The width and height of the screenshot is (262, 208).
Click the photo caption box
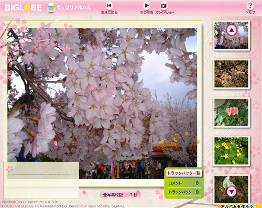[41, 180]
